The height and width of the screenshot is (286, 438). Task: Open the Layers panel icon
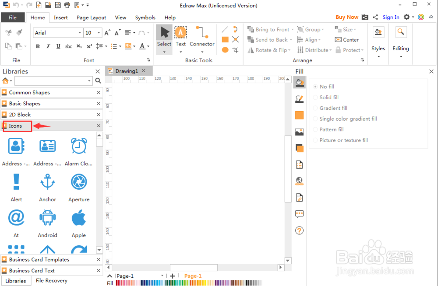[x=299, y=148]
